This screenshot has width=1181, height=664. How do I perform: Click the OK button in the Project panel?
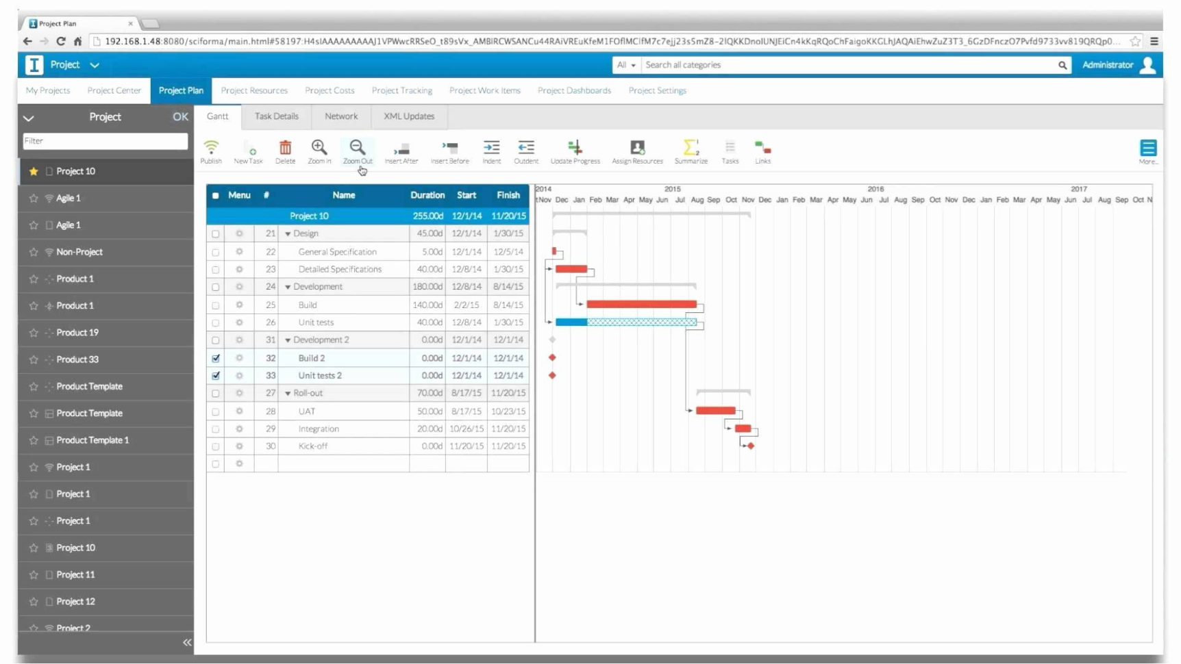coord(180,116)
